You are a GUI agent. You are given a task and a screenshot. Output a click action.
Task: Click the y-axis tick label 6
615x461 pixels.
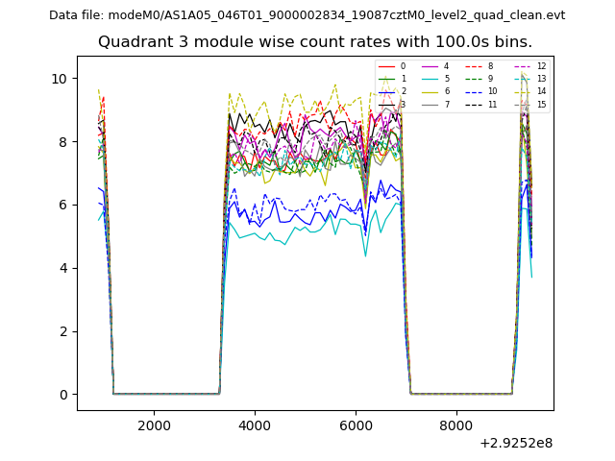click(63, 205)
